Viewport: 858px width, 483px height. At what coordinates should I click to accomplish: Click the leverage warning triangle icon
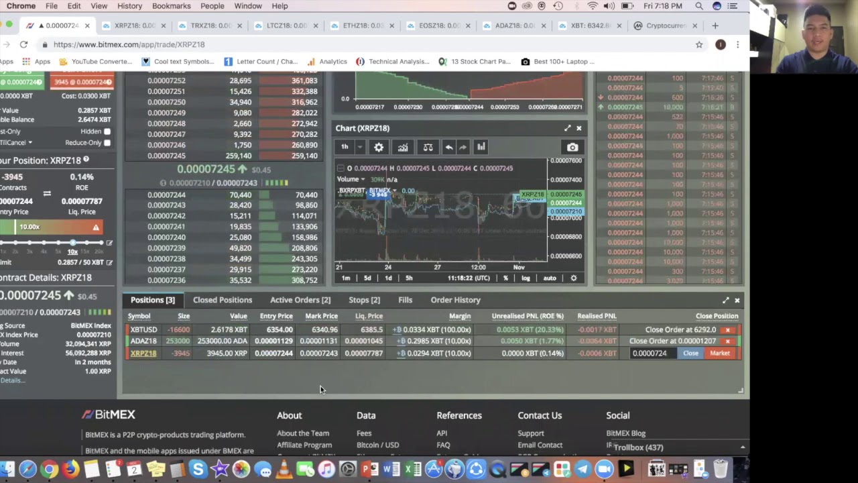point(96,227)
